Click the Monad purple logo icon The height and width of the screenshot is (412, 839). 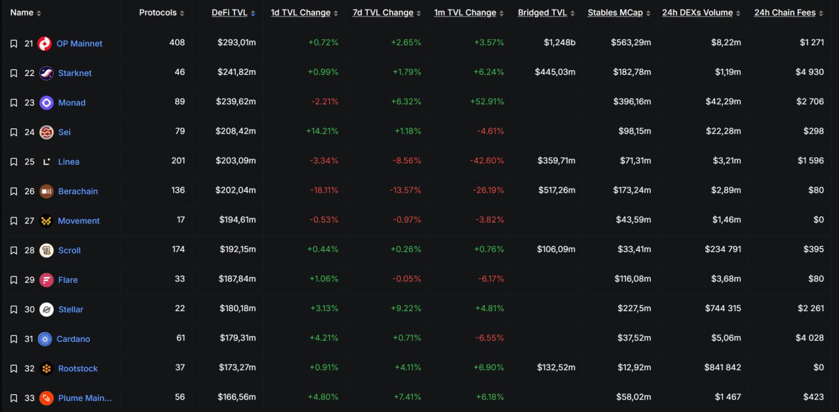pyautogui.click(x=47, y=103)
